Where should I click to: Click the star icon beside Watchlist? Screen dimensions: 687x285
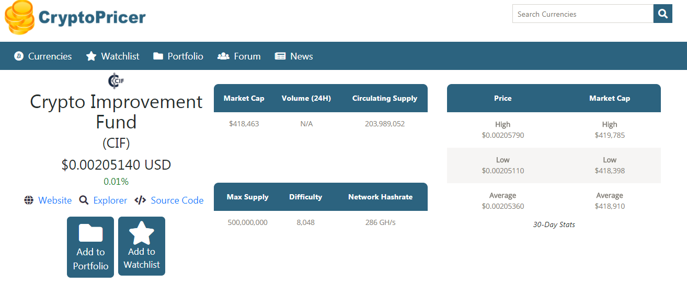[91, 56]
